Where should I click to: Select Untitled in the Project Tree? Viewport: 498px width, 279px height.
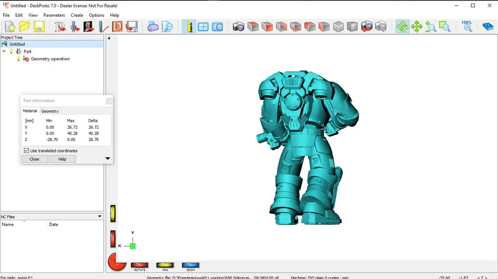pos(17,44)
